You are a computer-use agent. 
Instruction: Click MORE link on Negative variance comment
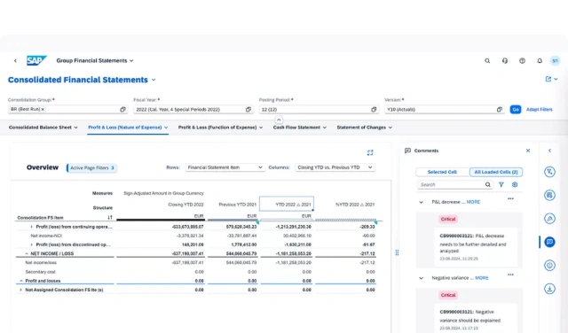(x=481, y=278)
